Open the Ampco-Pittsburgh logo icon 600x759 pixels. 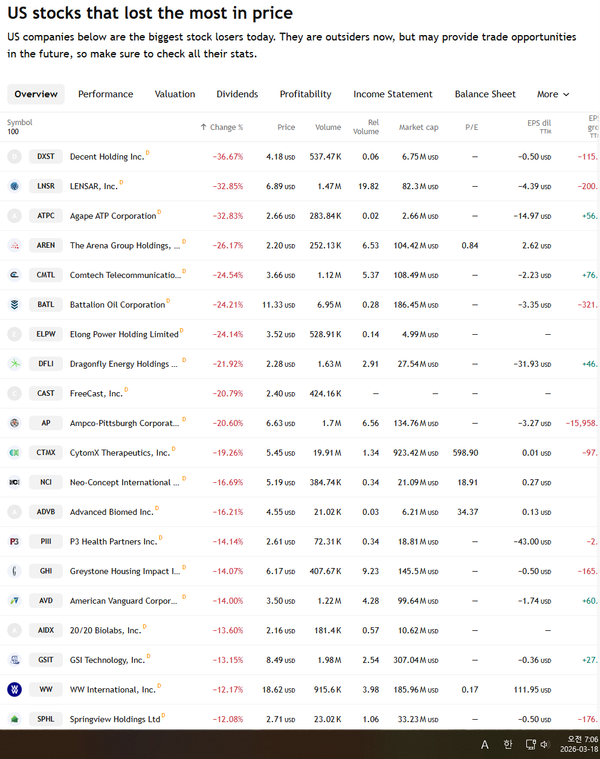pyautogui.click(x=15, y=423)
